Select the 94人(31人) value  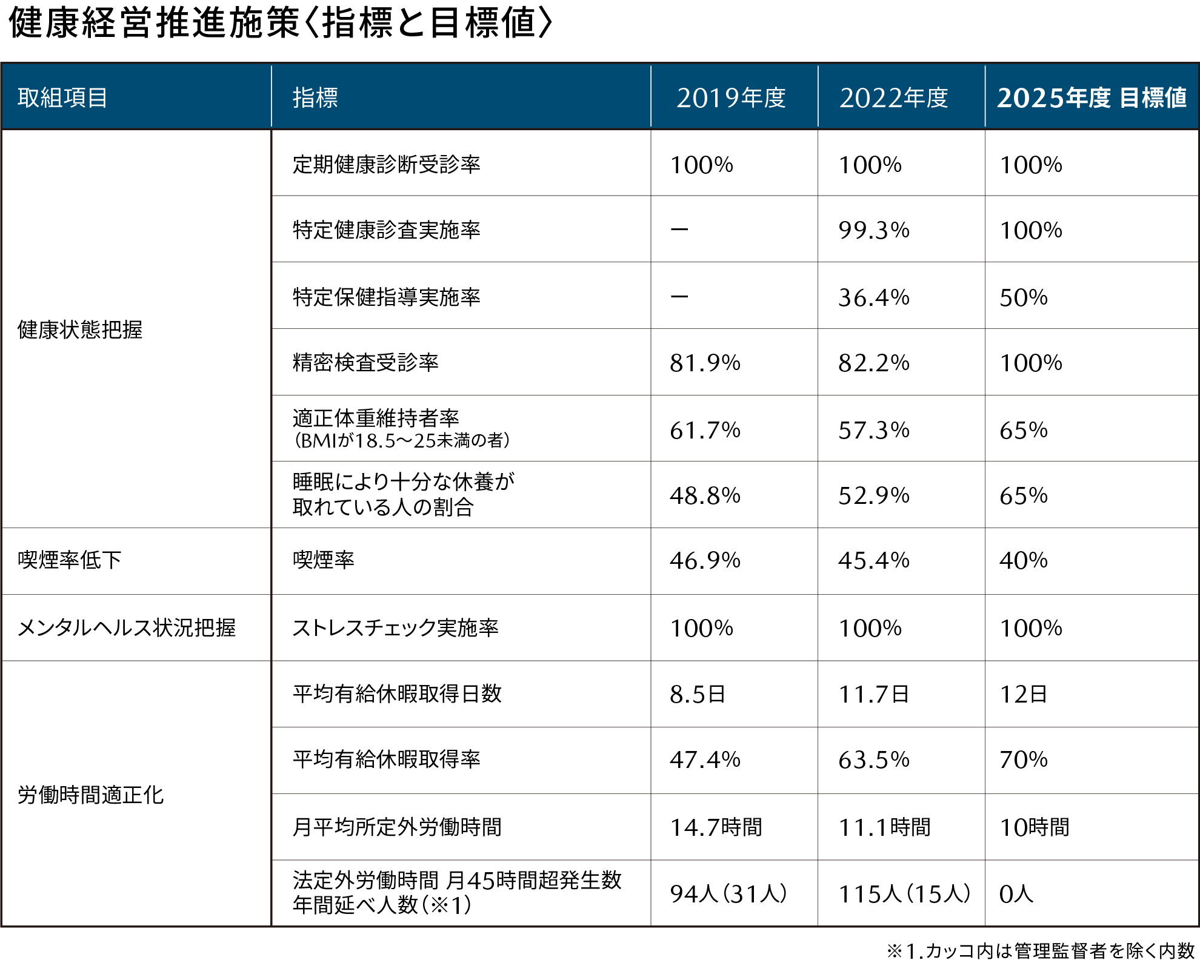coord(729,893)
